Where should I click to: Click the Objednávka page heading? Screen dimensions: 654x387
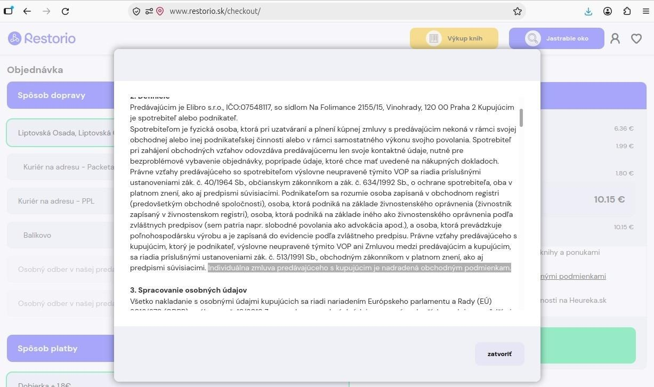pyautogui.click(x=35, y=70)
